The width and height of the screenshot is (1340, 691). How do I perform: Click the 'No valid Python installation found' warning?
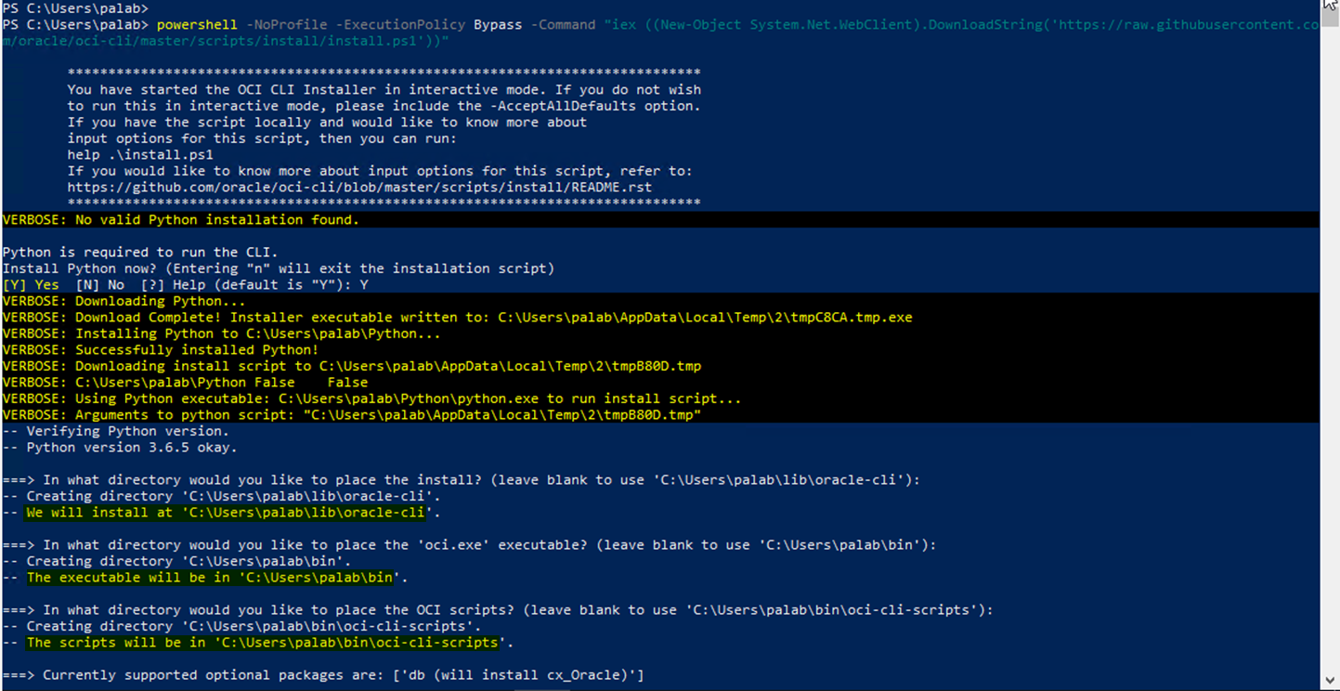point(180,220)
